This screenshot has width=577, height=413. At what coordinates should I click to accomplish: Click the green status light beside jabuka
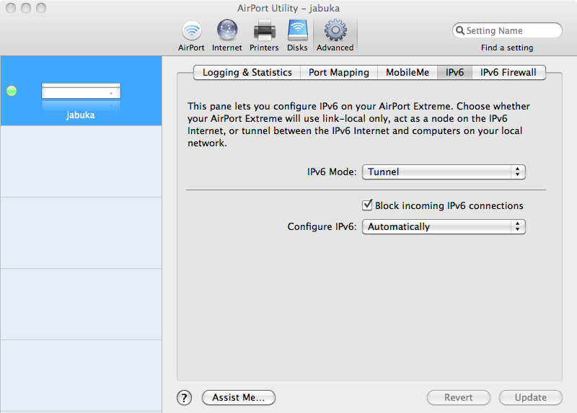[12, 91]
